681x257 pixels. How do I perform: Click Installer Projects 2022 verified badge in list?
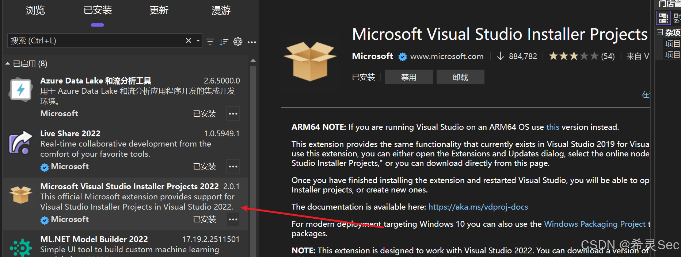pos(45,220)
